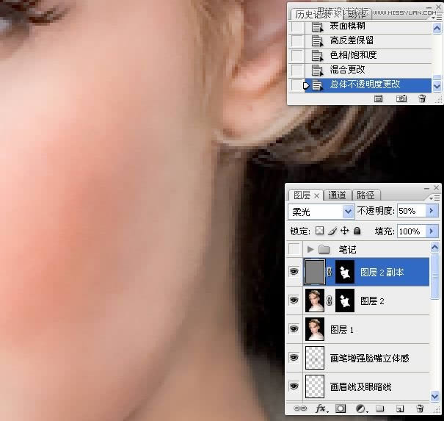Click the link layers icon
444x421 pixels.
point(300,408)
